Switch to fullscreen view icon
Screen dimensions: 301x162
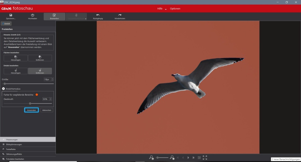[x=205, y=157]
